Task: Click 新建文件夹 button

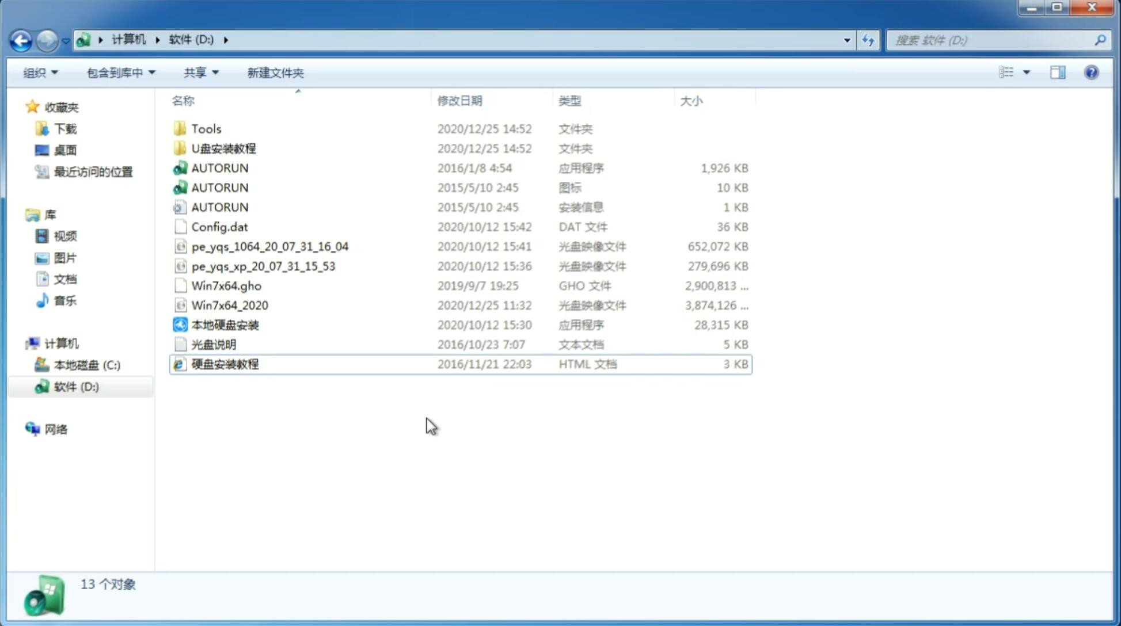Action: click(x=276, y=71)
